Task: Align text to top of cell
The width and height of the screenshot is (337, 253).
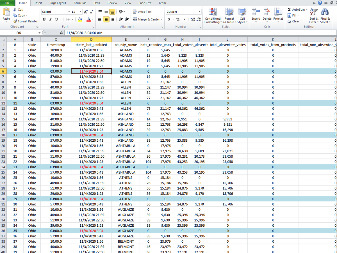Action: (100, 12)
